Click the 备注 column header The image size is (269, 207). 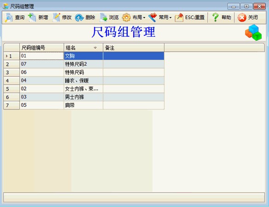pos(134,47)
